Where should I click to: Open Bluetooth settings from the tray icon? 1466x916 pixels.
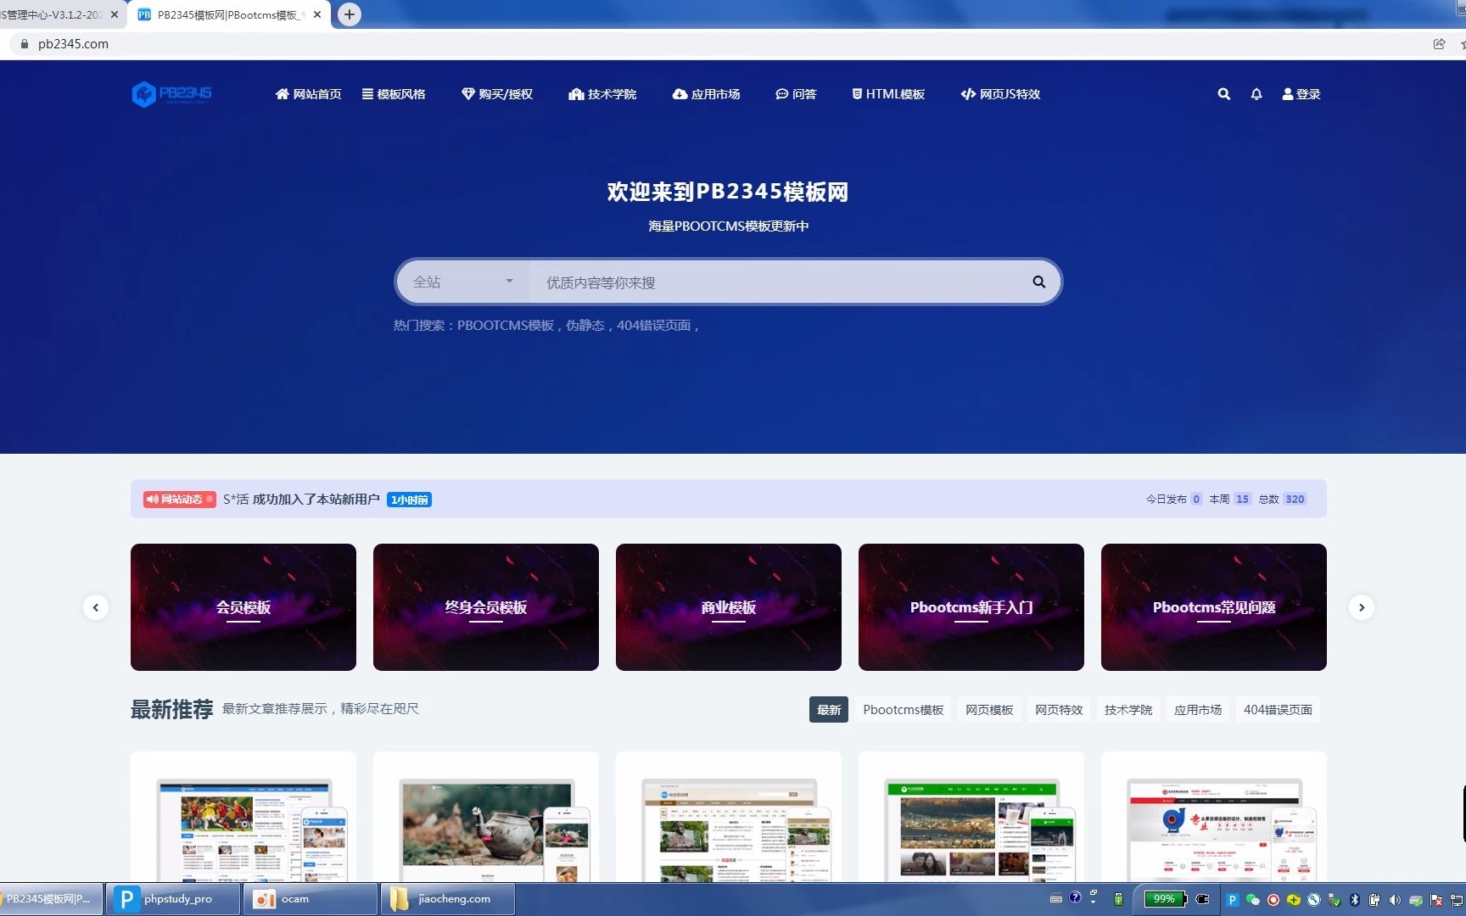pos(1354,899)
